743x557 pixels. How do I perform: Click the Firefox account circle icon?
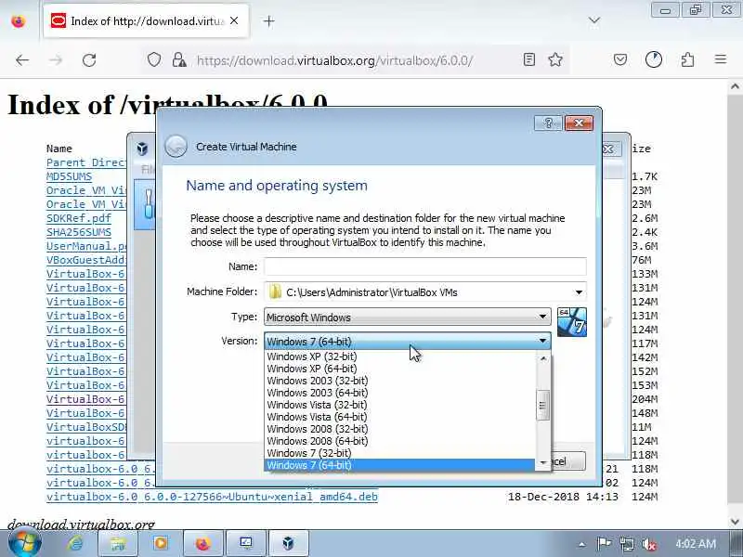pyautogui.click(x=654, y=59)
